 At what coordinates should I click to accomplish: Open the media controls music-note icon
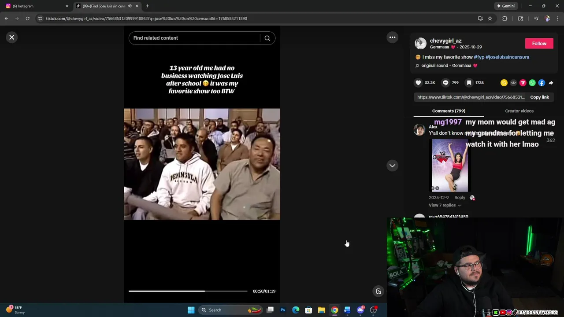[536, 18]
